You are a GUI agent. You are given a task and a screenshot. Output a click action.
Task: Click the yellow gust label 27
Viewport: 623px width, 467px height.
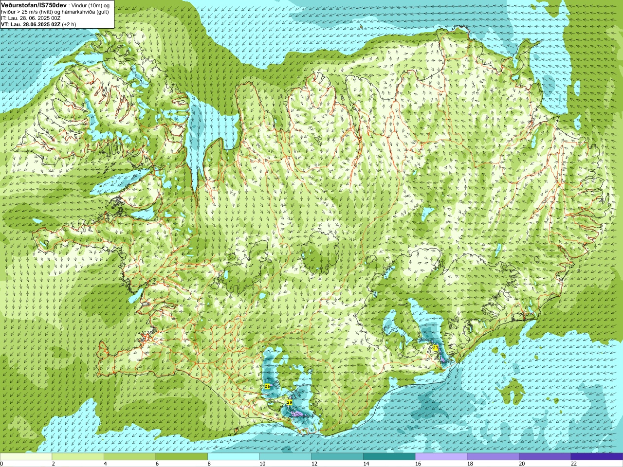435,348
